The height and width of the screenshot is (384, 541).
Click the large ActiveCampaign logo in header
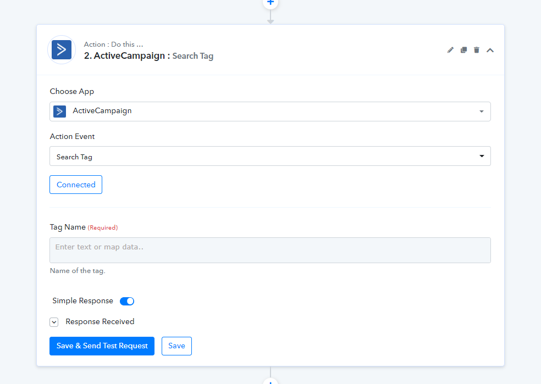[x=62, y=49]
